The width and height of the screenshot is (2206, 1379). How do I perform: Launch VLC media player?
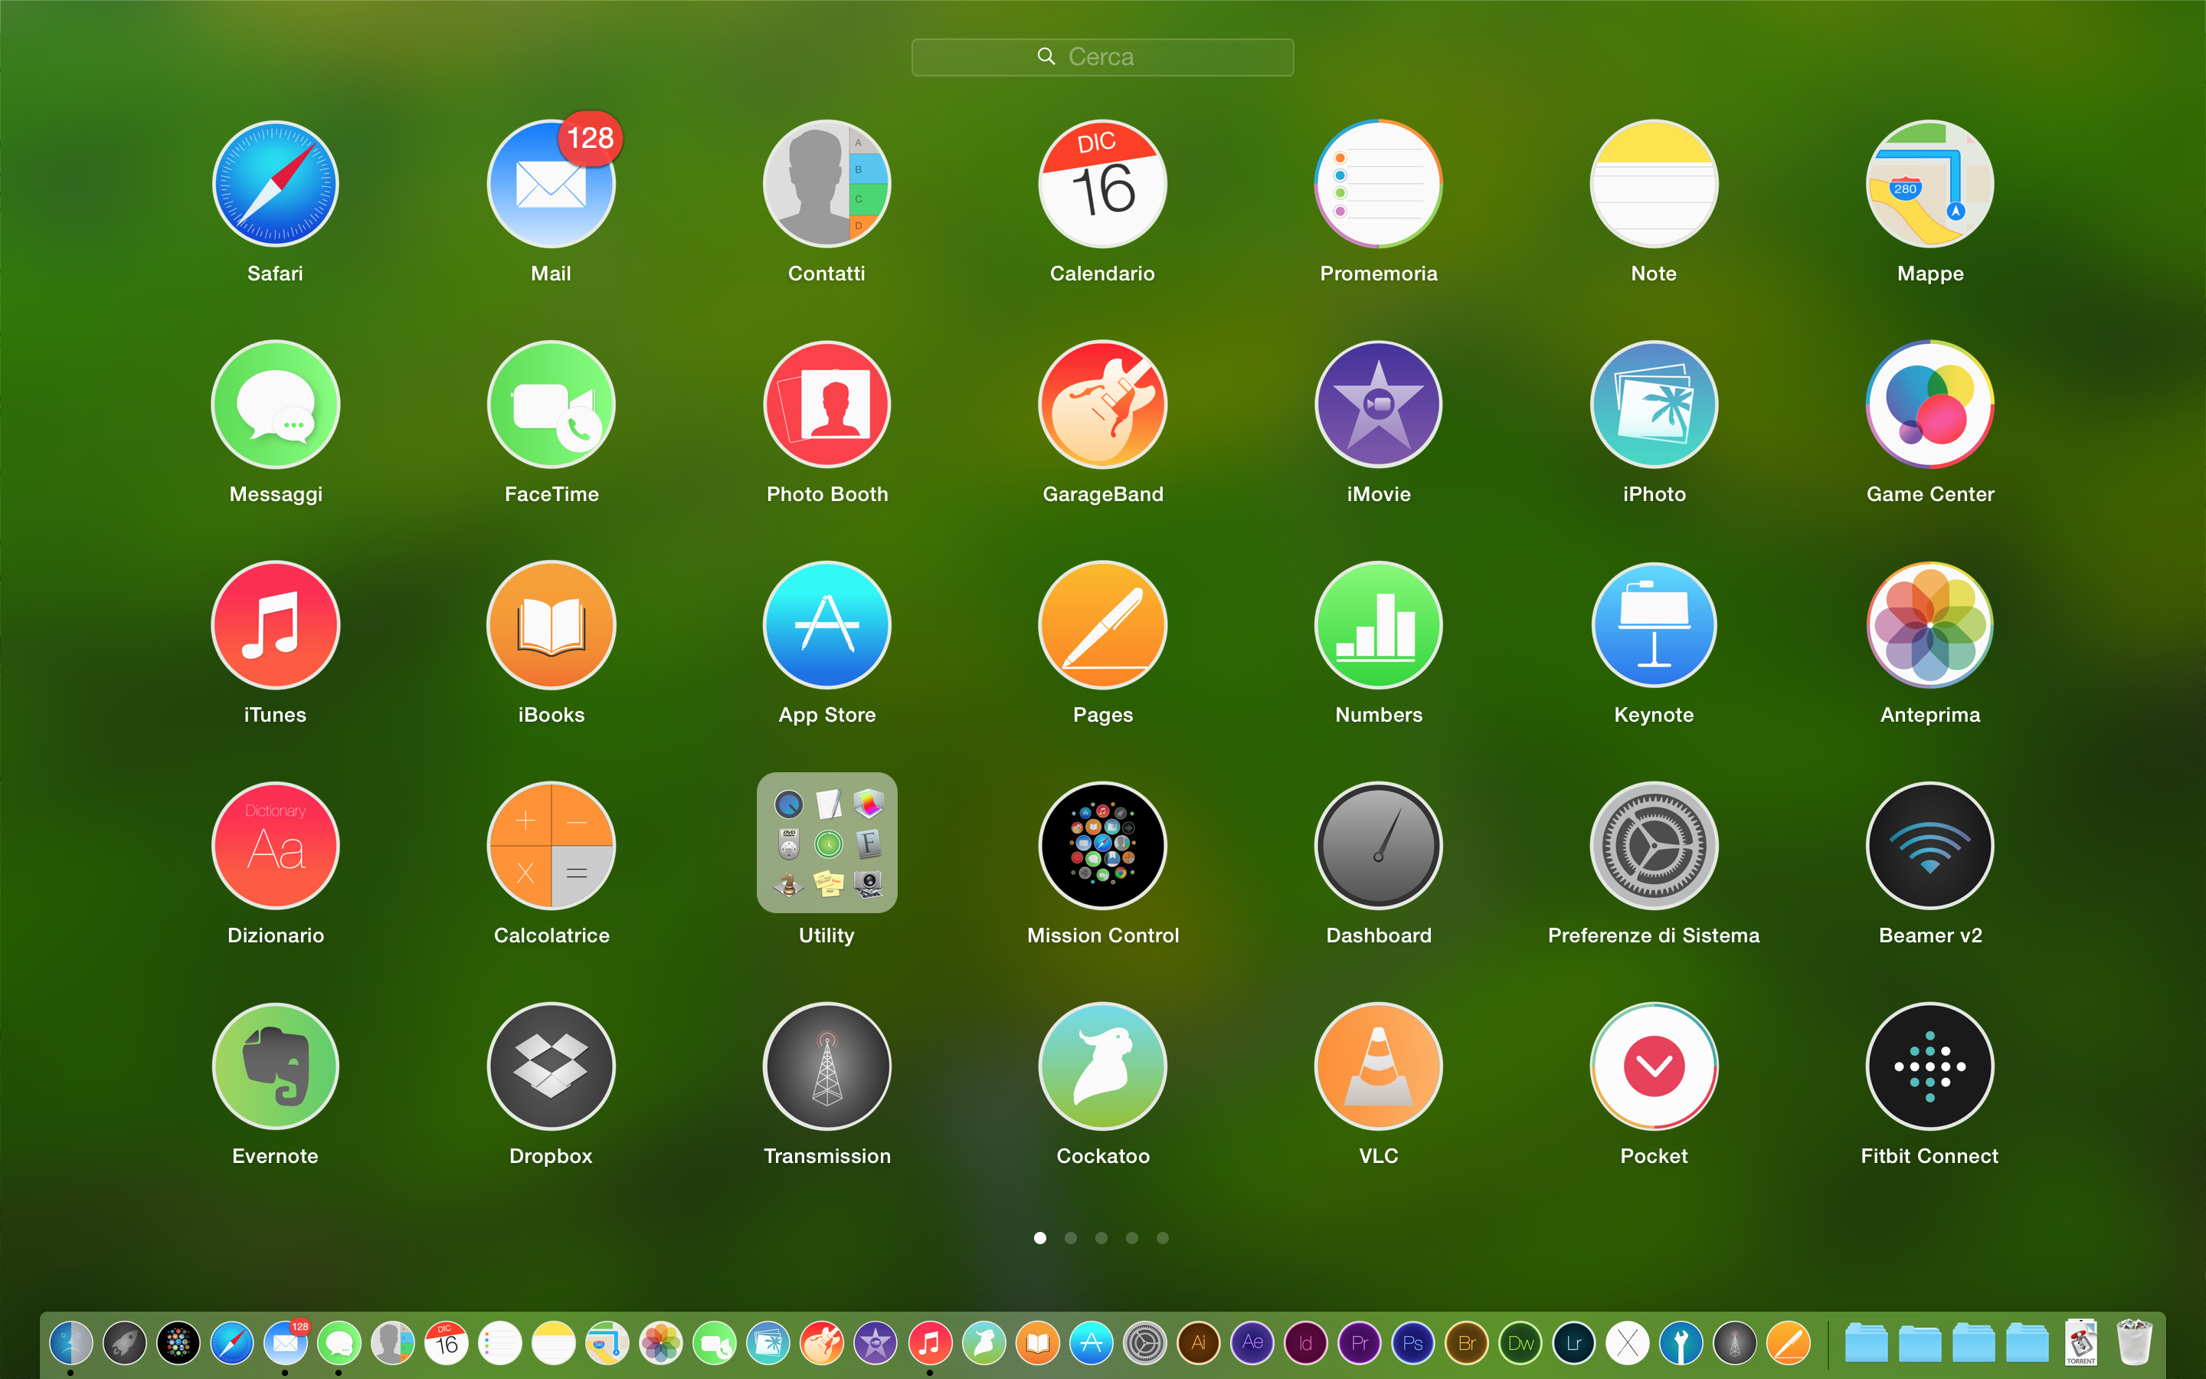pos(1379,1066)
